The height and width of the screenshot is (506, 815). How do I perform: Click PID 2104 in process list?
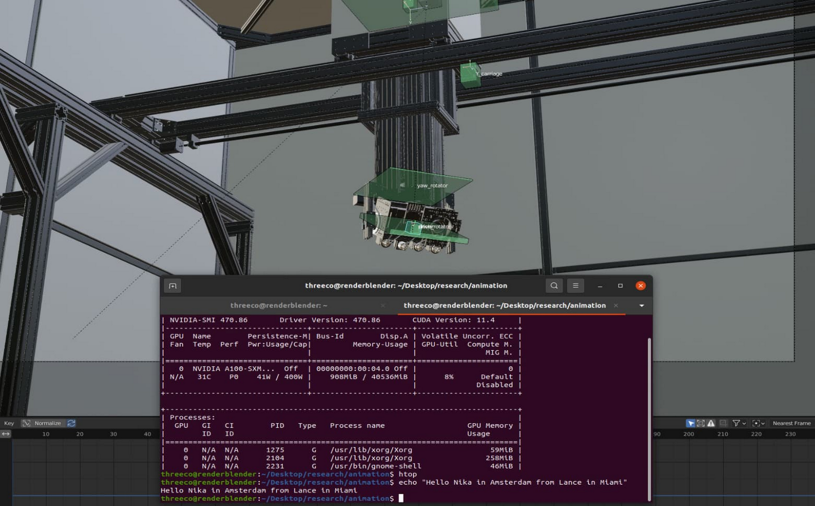tap(275, 458)
